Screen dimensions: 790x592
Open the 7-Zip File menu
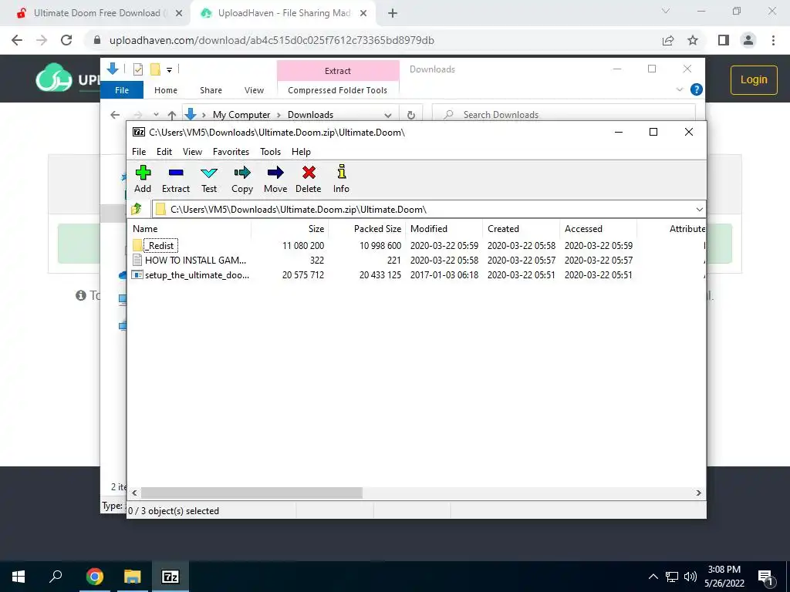click(139, 152)
